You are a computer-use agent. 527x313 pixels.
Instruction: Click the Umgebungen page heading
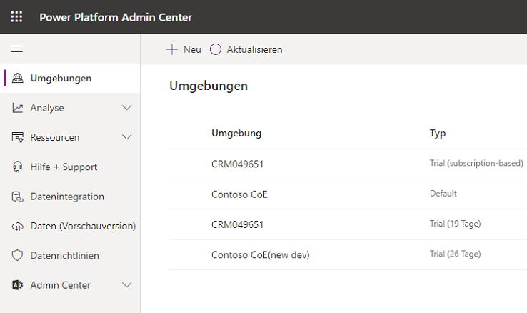point(209,86)
